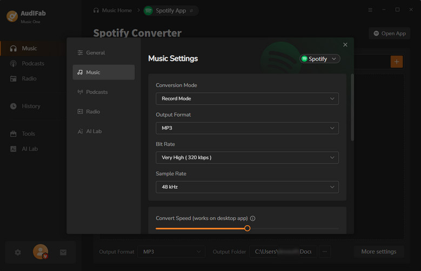Click the settings panel scrollbar

point(352,107)
